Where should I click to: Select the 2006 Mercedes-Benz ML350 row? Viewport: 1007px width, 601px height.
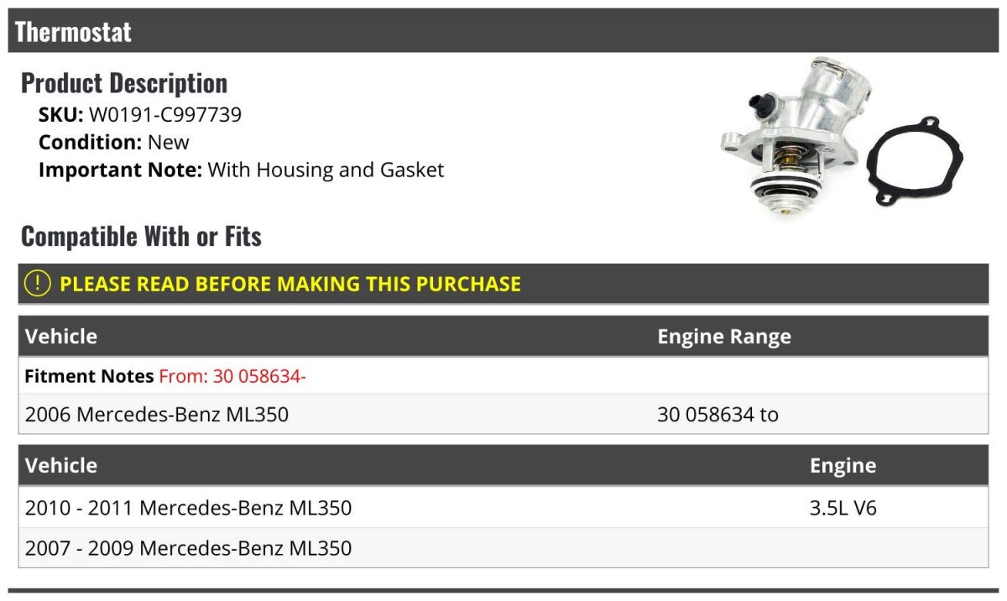pyautogui.click(x=503, y=414)
